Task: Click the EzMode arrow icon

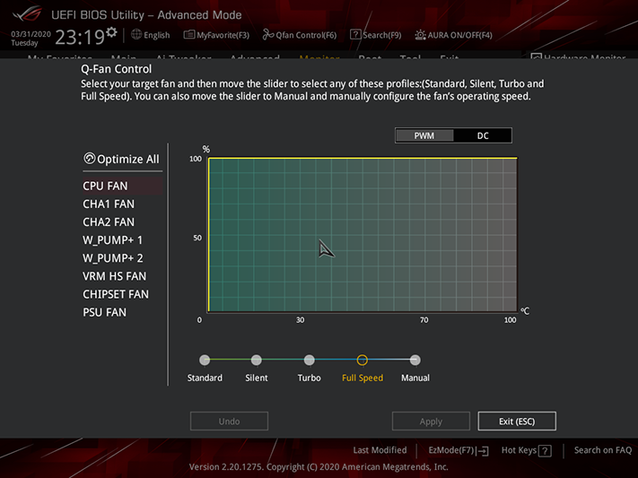Action: (x=483, y=451)
